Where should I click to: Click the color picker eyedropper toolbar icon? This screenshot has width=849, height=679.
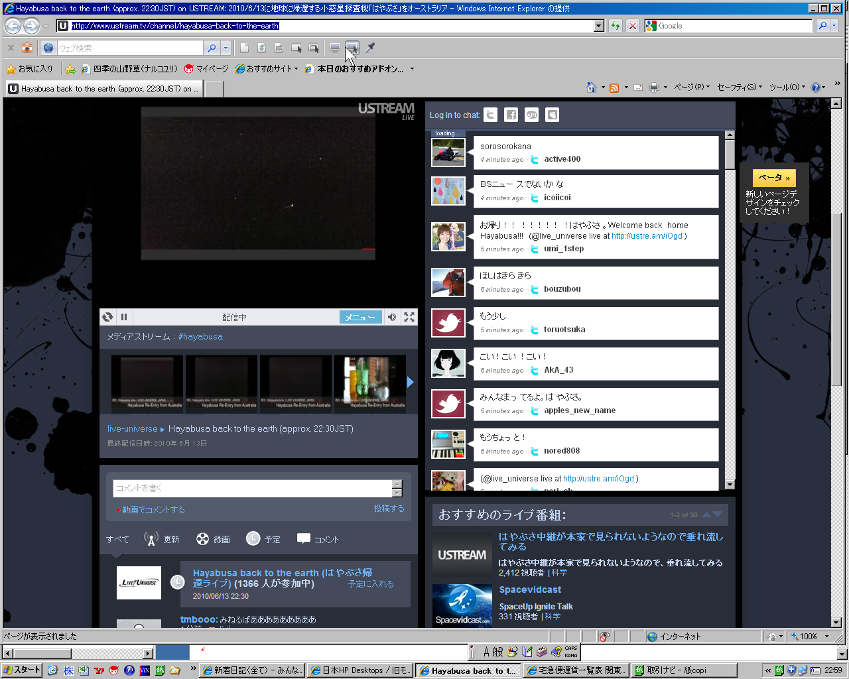(370, 48)
